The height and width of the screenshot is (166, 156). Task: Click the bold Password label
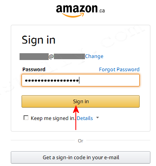click(x=34, y=70)
